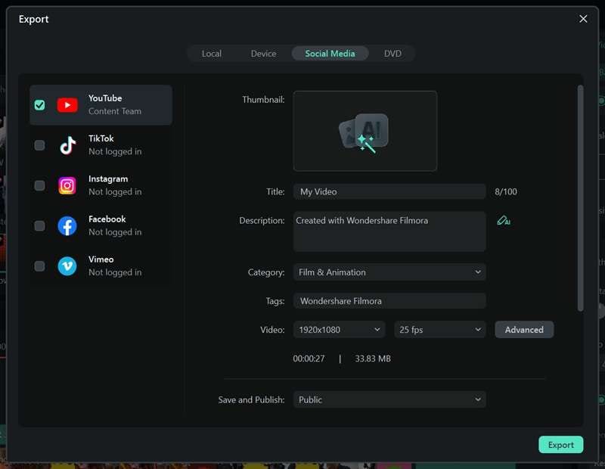
Task: Click into the Description text area
Action: (x=389, y=231)
